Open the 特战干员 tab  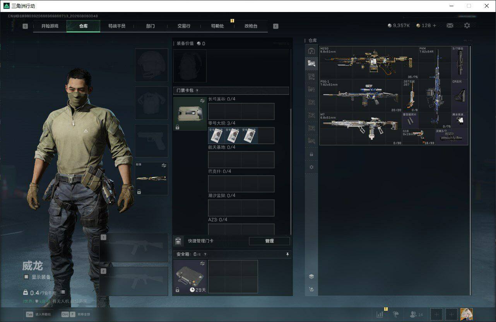coord(116,26)
